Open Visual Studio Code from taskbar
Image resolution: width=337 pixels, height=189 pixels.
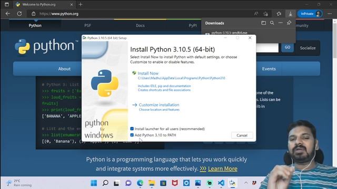point(221,183)
